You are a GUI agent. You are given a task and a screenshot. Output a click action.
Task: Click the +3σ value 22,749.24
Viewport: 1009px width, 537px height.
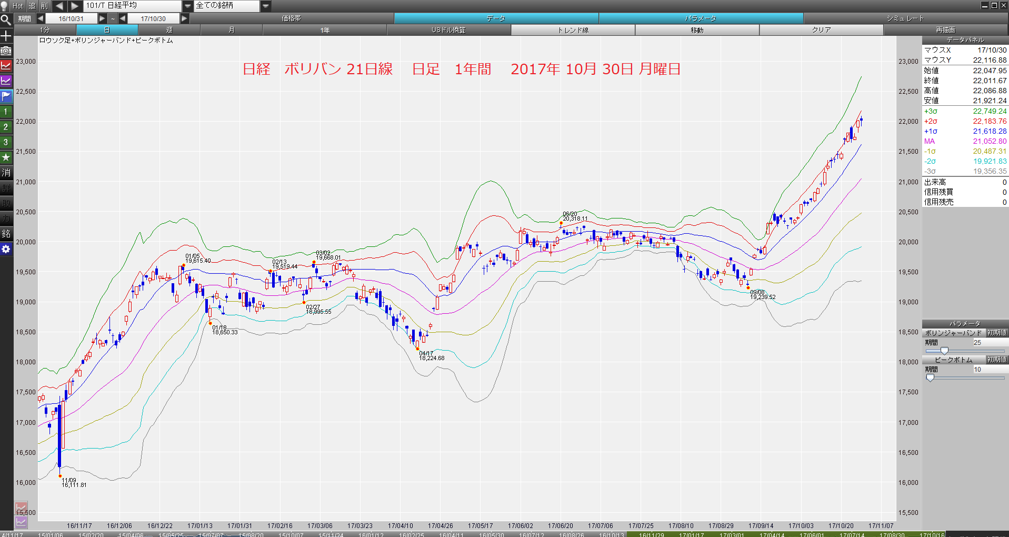tap(990, 111)
